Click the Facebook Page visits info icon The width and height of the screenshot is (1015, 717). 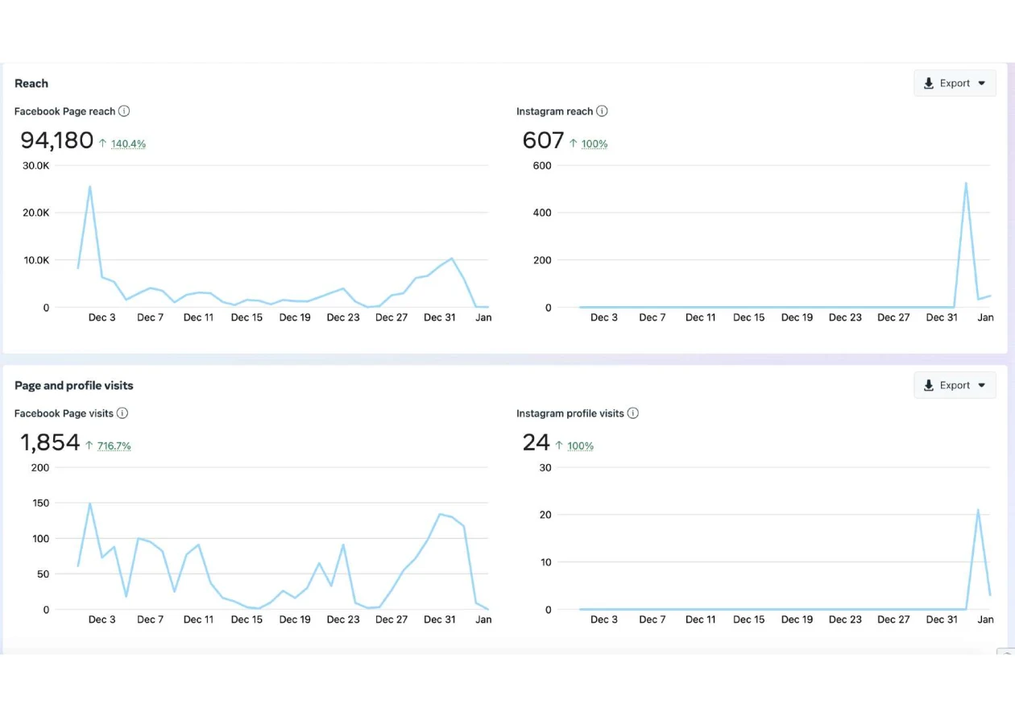[x=122, y=413]
